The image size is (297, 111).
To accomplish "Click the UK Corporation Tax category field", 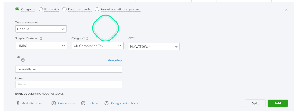I will [94, 46].
